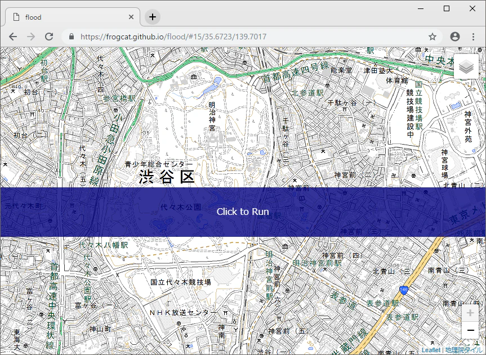Click the 神山町 map label

coord(100,329)
